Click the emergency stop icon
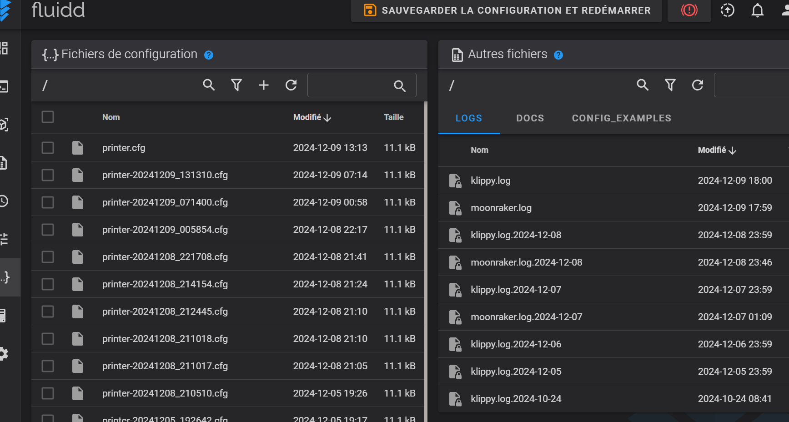 click(689, 10)
